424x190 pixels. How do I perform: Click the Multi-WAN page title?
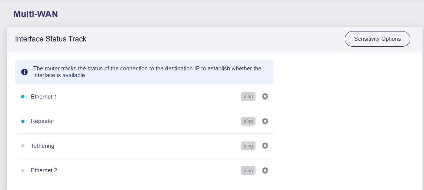36,14
